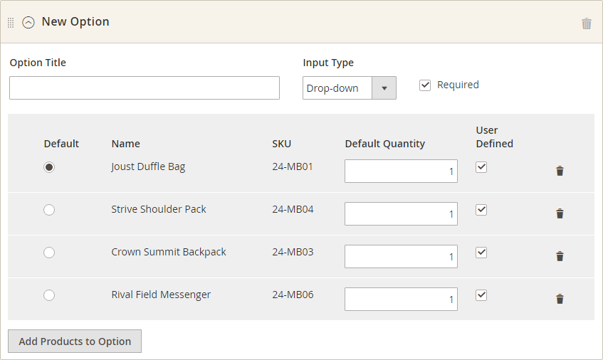
Task: Edit default quantity for Crown Summit Backpack
Action: click(401, 256)
